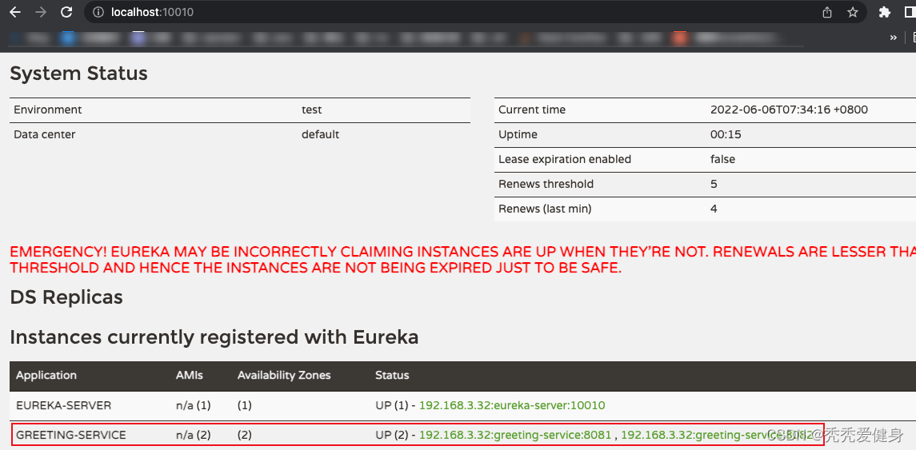This screenshot has height=450, width=916.
Task: Click Instances currently registered with Eureka heading
Action: point(214,337)
